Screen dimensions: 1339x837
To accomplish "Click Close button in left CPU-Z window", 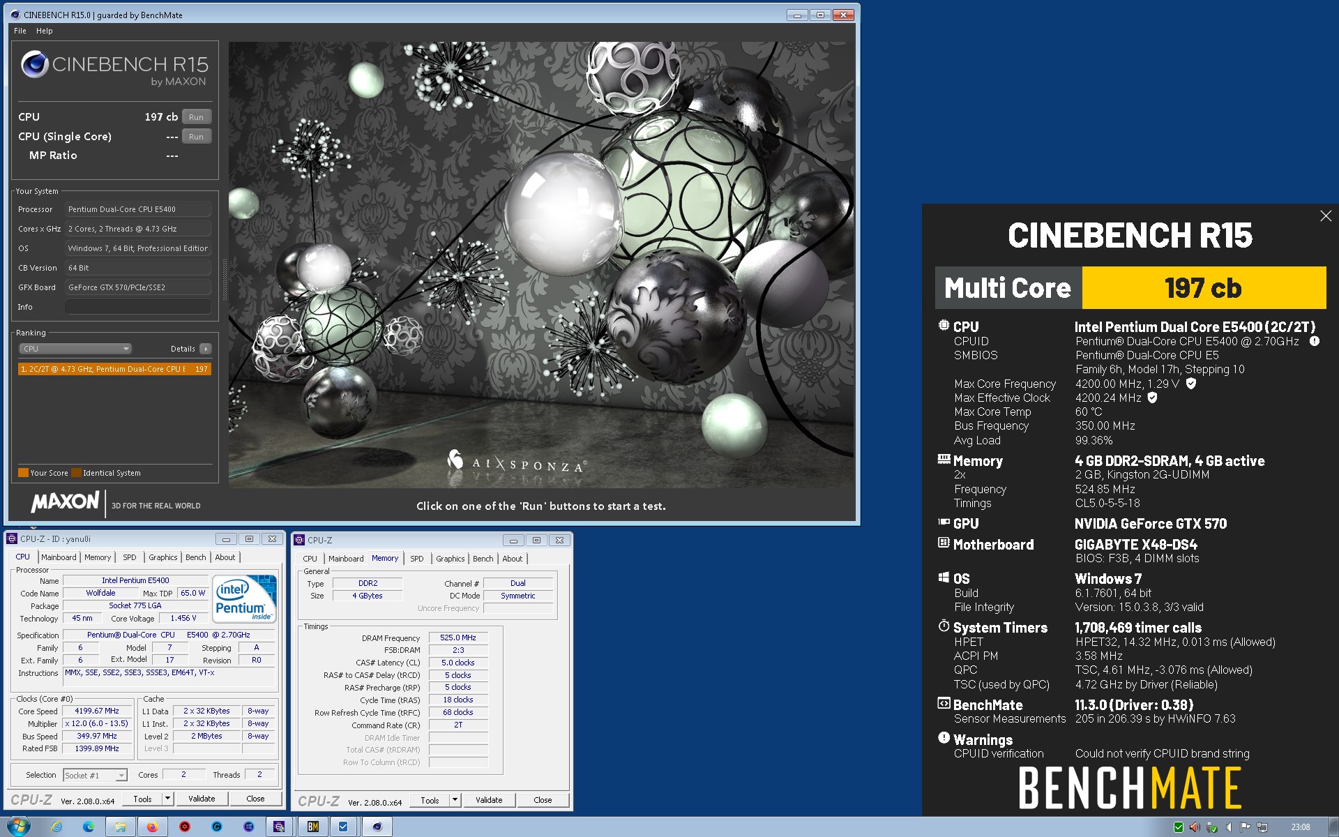I will 255,799.
